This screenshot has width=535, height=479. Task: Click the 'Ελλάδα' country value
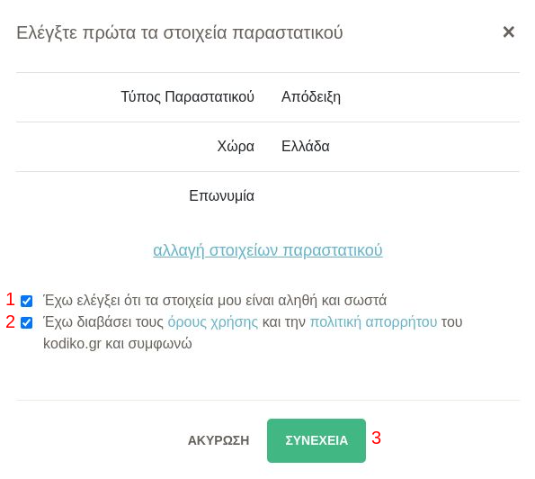306,146
